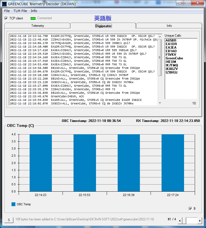Screen dimensions: 206x228
Task: Click the digipeater log scroll-down arrow
Action: pos(160,103)
